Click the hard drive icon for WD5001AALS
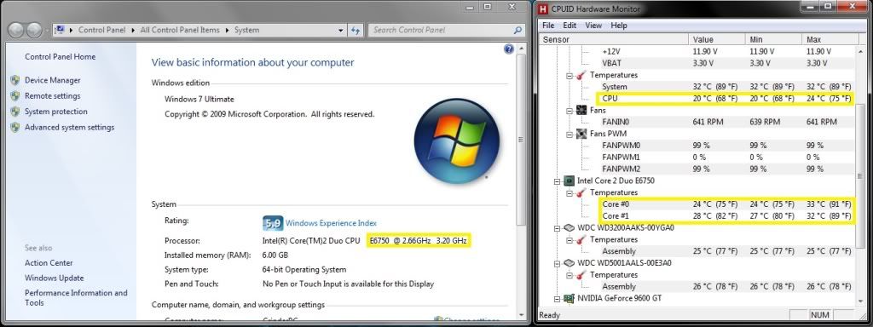The width and height of the screenshot is (873, 327). click(569, 263)
